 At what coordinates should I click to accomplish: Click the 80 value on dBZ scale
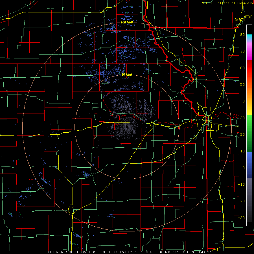[x=242, y=34]
